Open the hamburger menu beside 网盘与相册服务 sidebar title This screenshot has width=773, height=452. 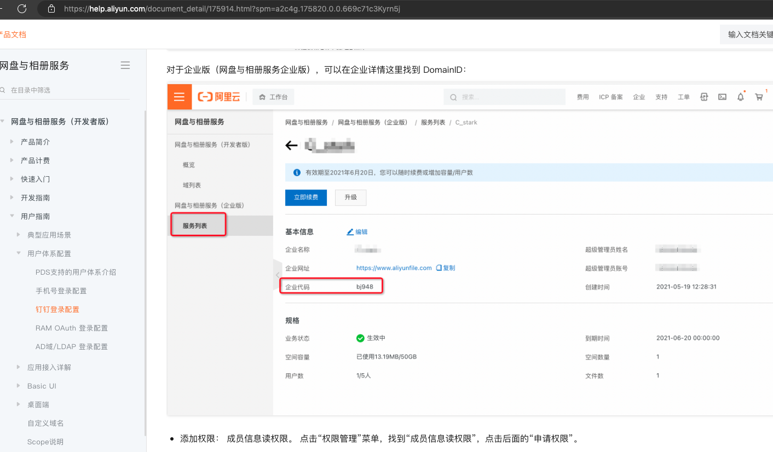(125, 66)
